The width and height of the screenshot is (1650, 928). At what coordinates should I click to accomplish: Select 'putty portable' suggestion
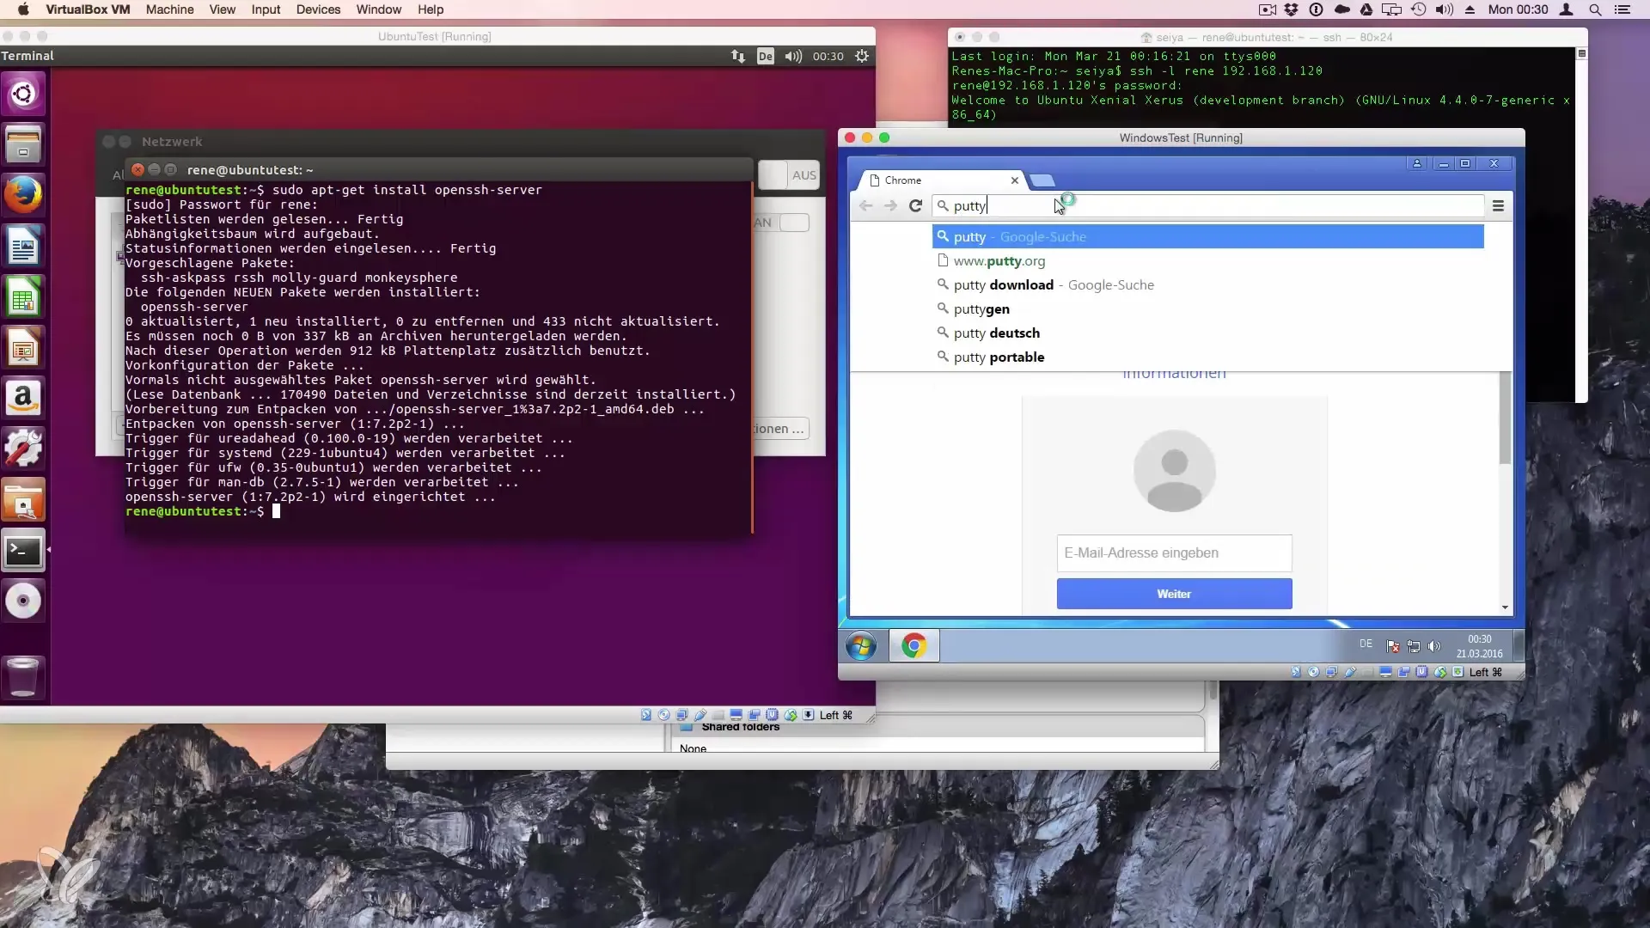click(x=1207, y=357)
